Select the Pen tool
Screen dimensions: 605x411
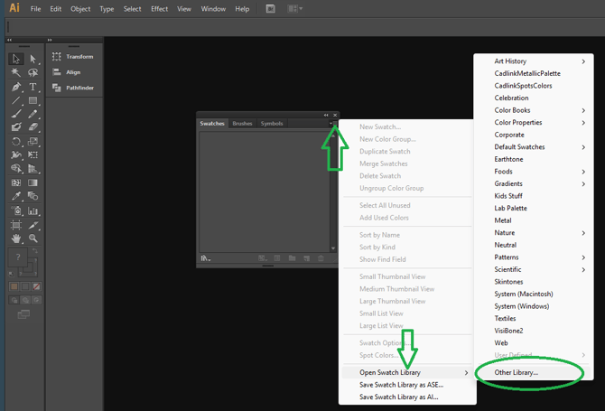tap(16, 87)
